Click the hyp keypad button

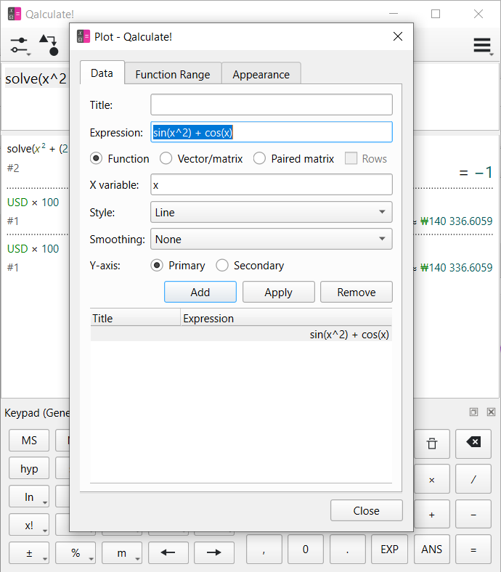29,468
